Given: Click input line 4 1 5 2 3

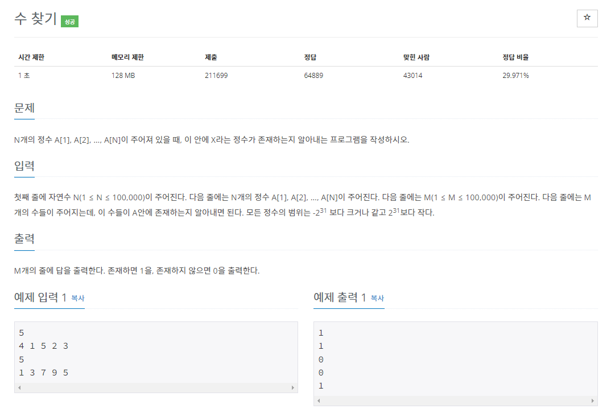Looking at the screenshot, I should 44,346.
